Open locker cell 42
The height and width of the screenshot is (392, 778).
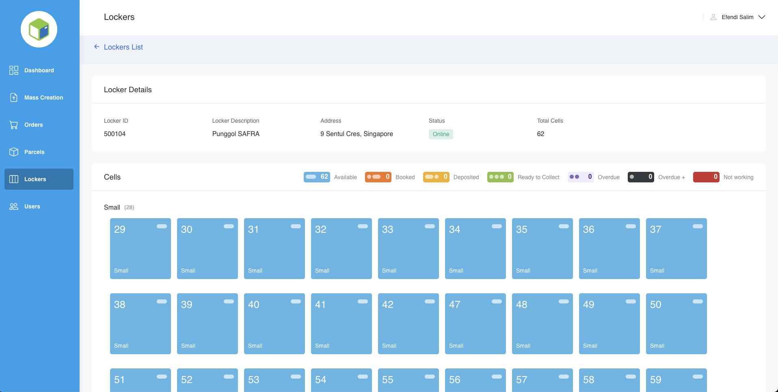pos(408,324)
